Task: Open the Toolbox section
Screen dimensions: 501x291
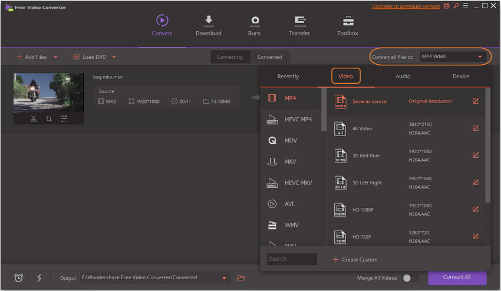Action: 348,26
